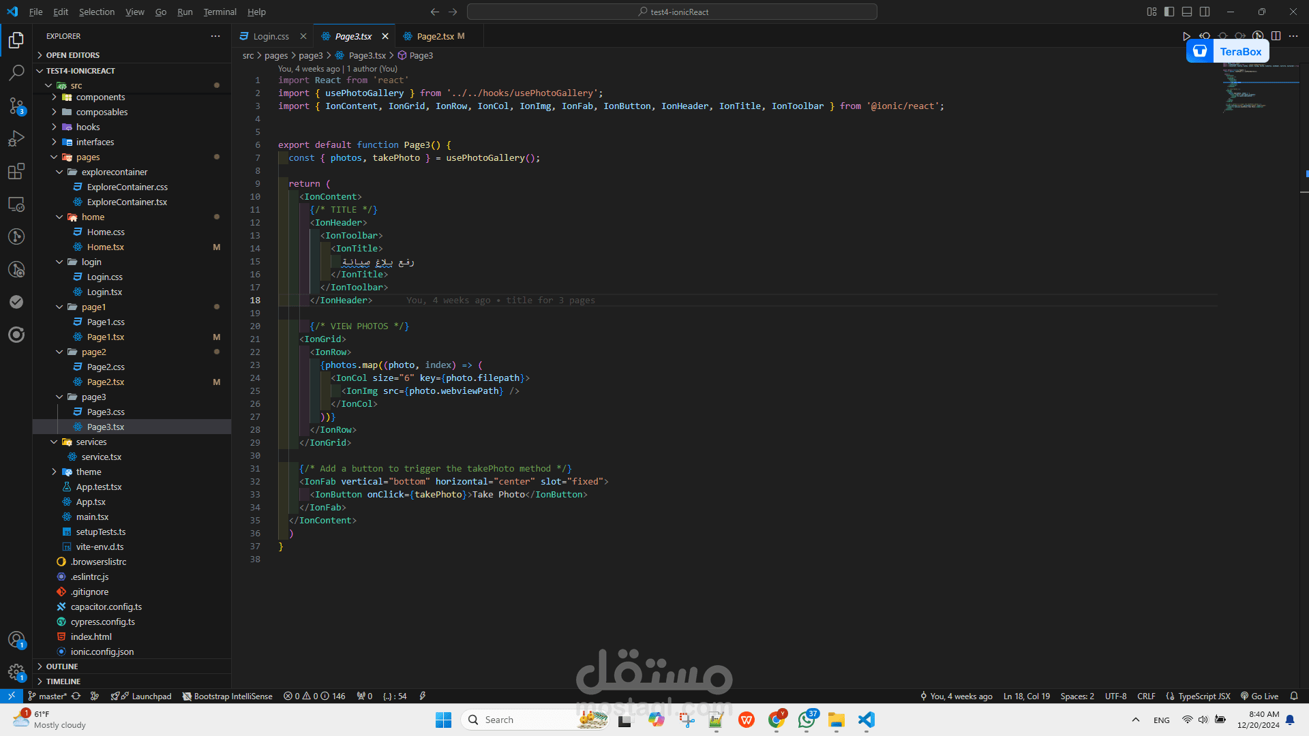
Task: Open Remote Explorer in activity bar
Action: point(16,204)
